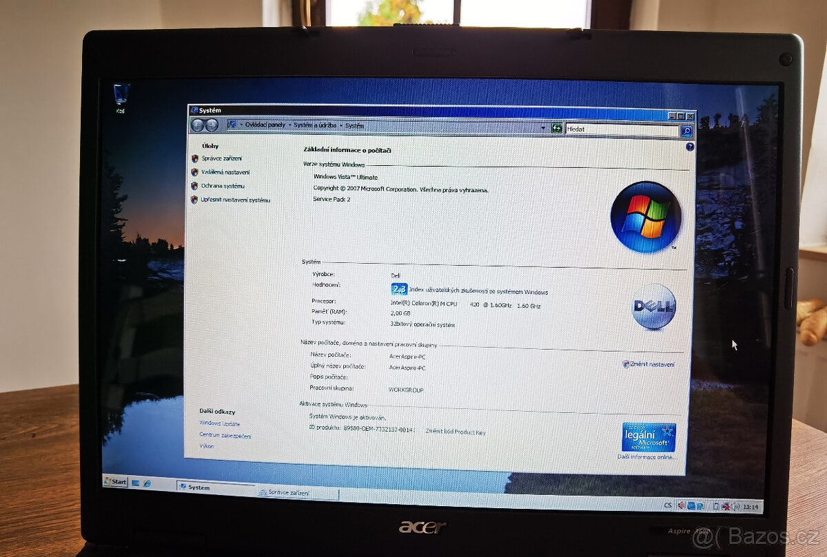Click the refresh icon next to the address bar
This screenshot has width=827, height=557.
556,127
